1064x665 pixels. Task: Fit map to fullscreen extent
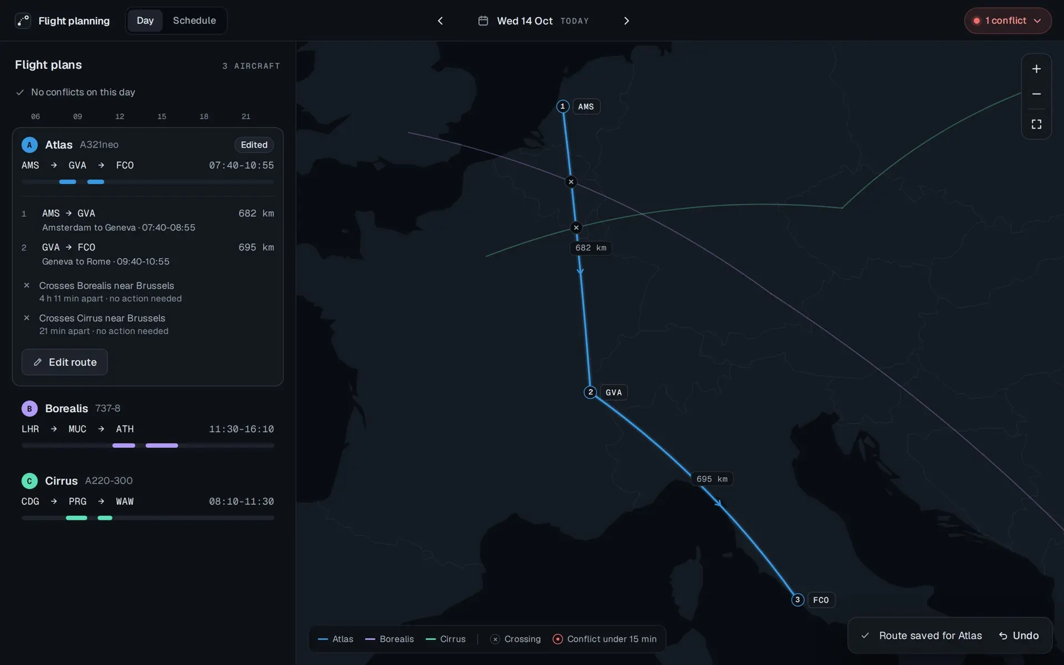pos(1036,124)
